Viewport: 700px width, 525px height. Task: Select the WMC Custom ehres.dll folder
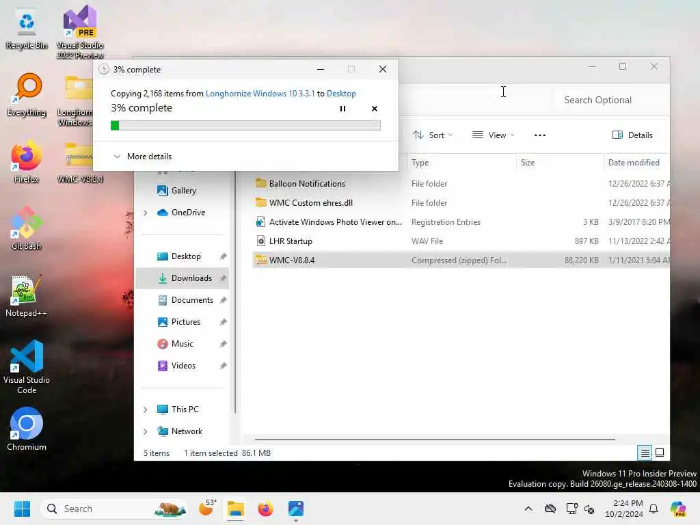(461, 202)
